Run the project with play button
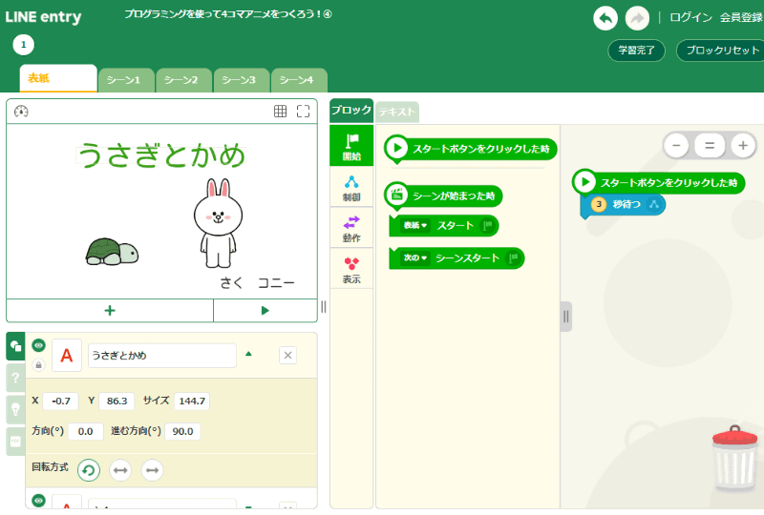The width and height of the screenshot is (764, 515). (265, 311)
